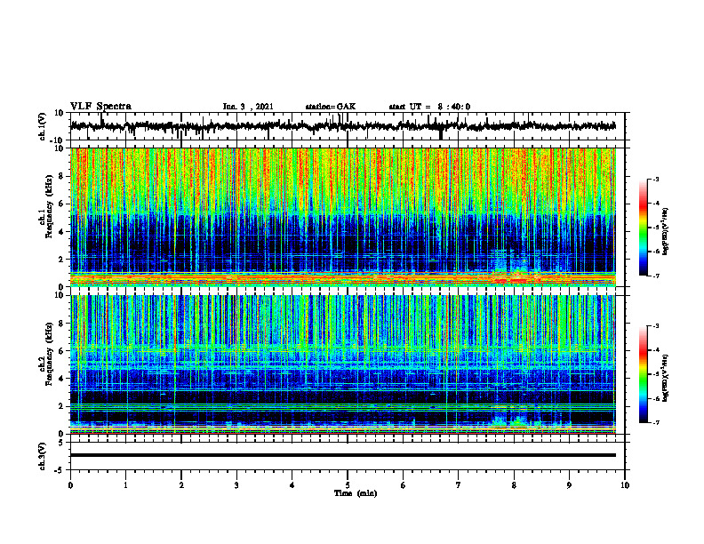Click the '4' tick on Time axis
This screenshot has width=704, height=544.
pyautogui.click(x=292, y=485)
